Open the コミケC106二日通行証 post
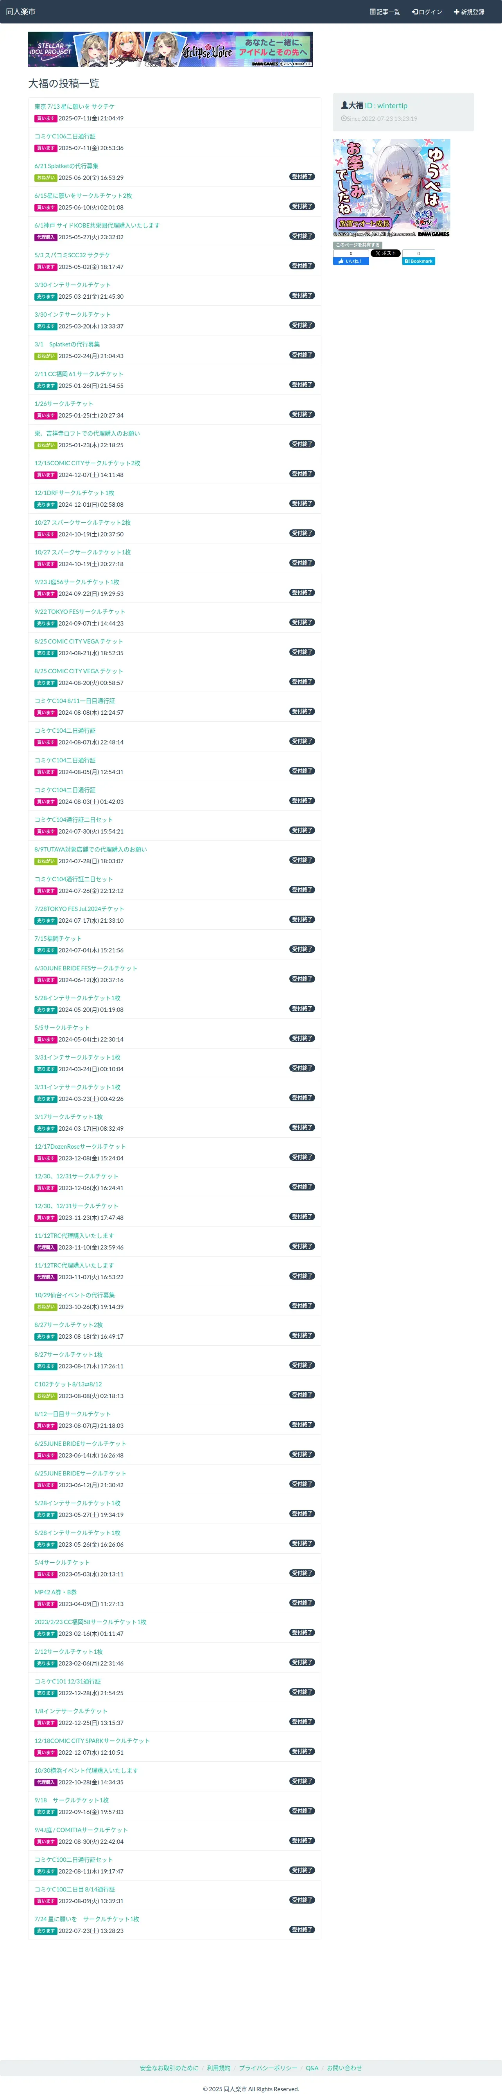 64,136
